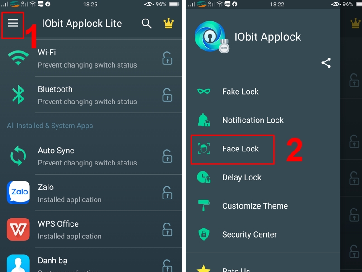Toggle the lock for Bluetooth
This screenshot has height=272, width=362.
click(x=167, y=95)
